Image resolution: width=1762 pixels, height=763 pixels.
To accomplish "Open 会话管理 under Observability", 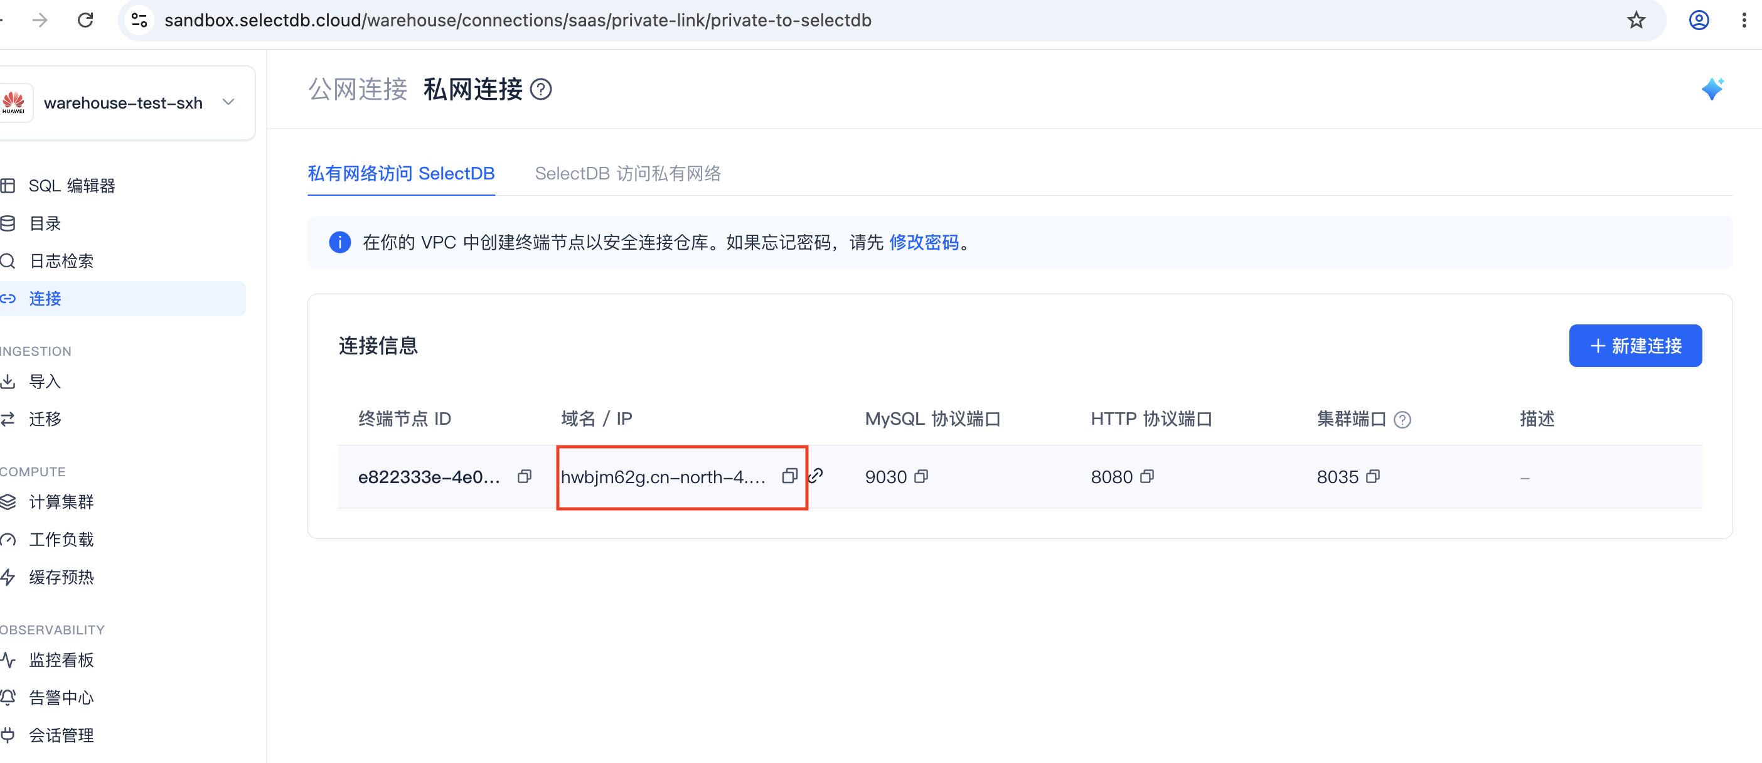I will coord(61,735).
